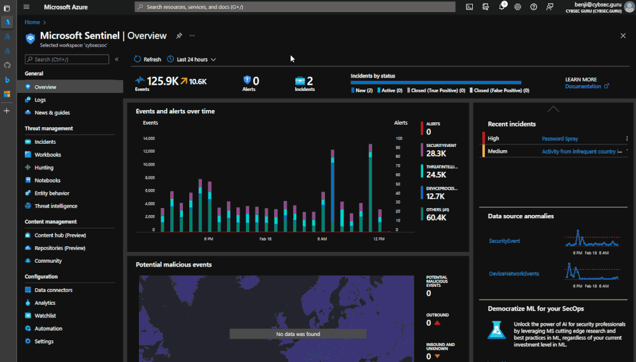Click the Bing icon in browser sidebar
The width and height of the screenshot is (636, 362).
point(7,80)
